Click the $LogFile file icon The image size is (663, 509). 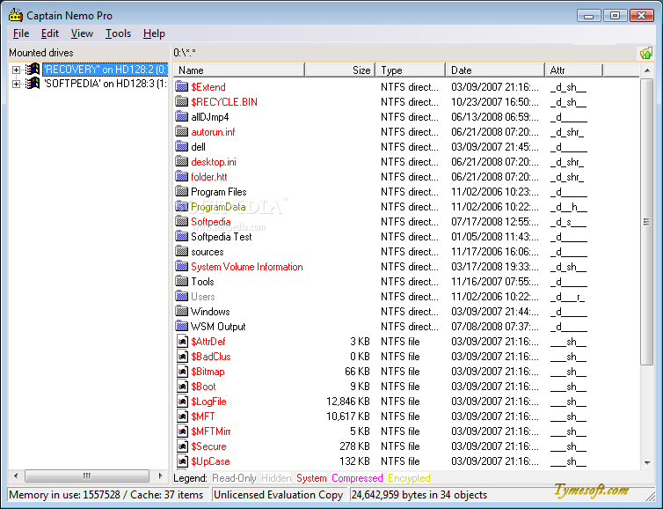coord(182,401)
